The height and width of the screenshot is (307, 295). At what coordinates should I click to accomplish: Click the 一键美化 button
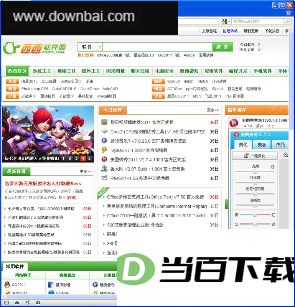[x=255, y=156]
